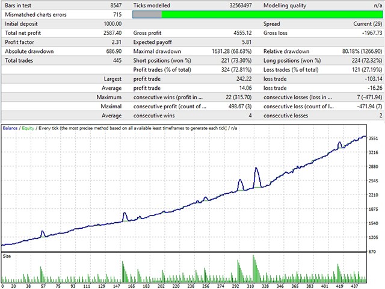Select the Mismatched charts errors value 715
Screen dimensions: 385x289
(117, 14)
